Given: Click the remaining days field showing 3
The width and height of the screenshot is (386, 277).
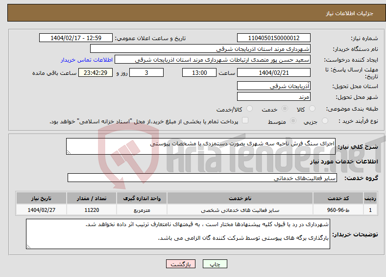Looking at the screenshot, I should (146, 72).
